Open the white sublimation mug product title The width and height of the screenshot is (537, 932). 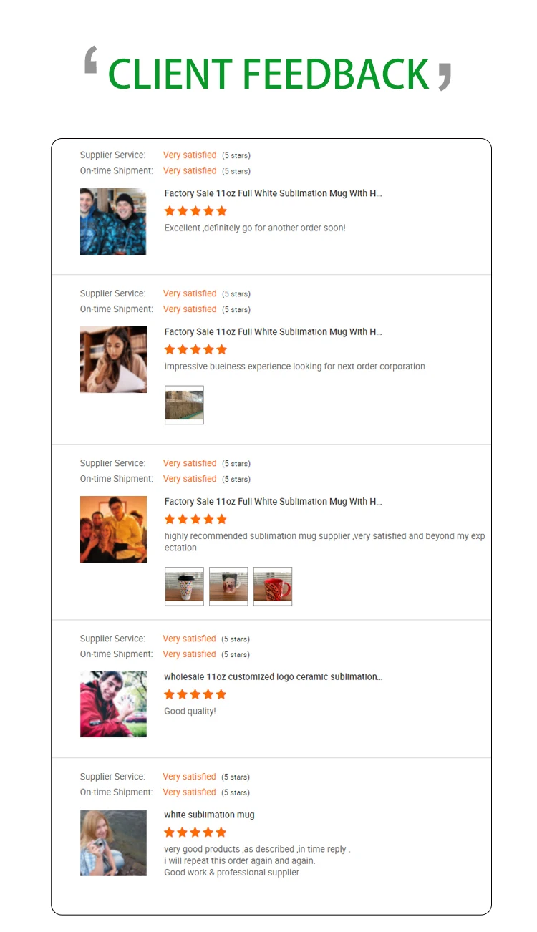209,815
